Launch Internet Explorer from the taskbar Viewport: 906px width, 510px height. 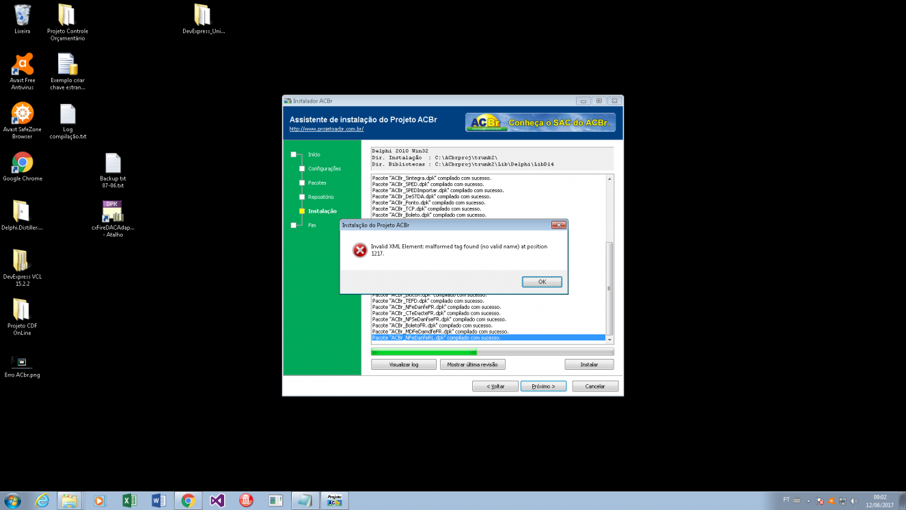tap(42, 500)
